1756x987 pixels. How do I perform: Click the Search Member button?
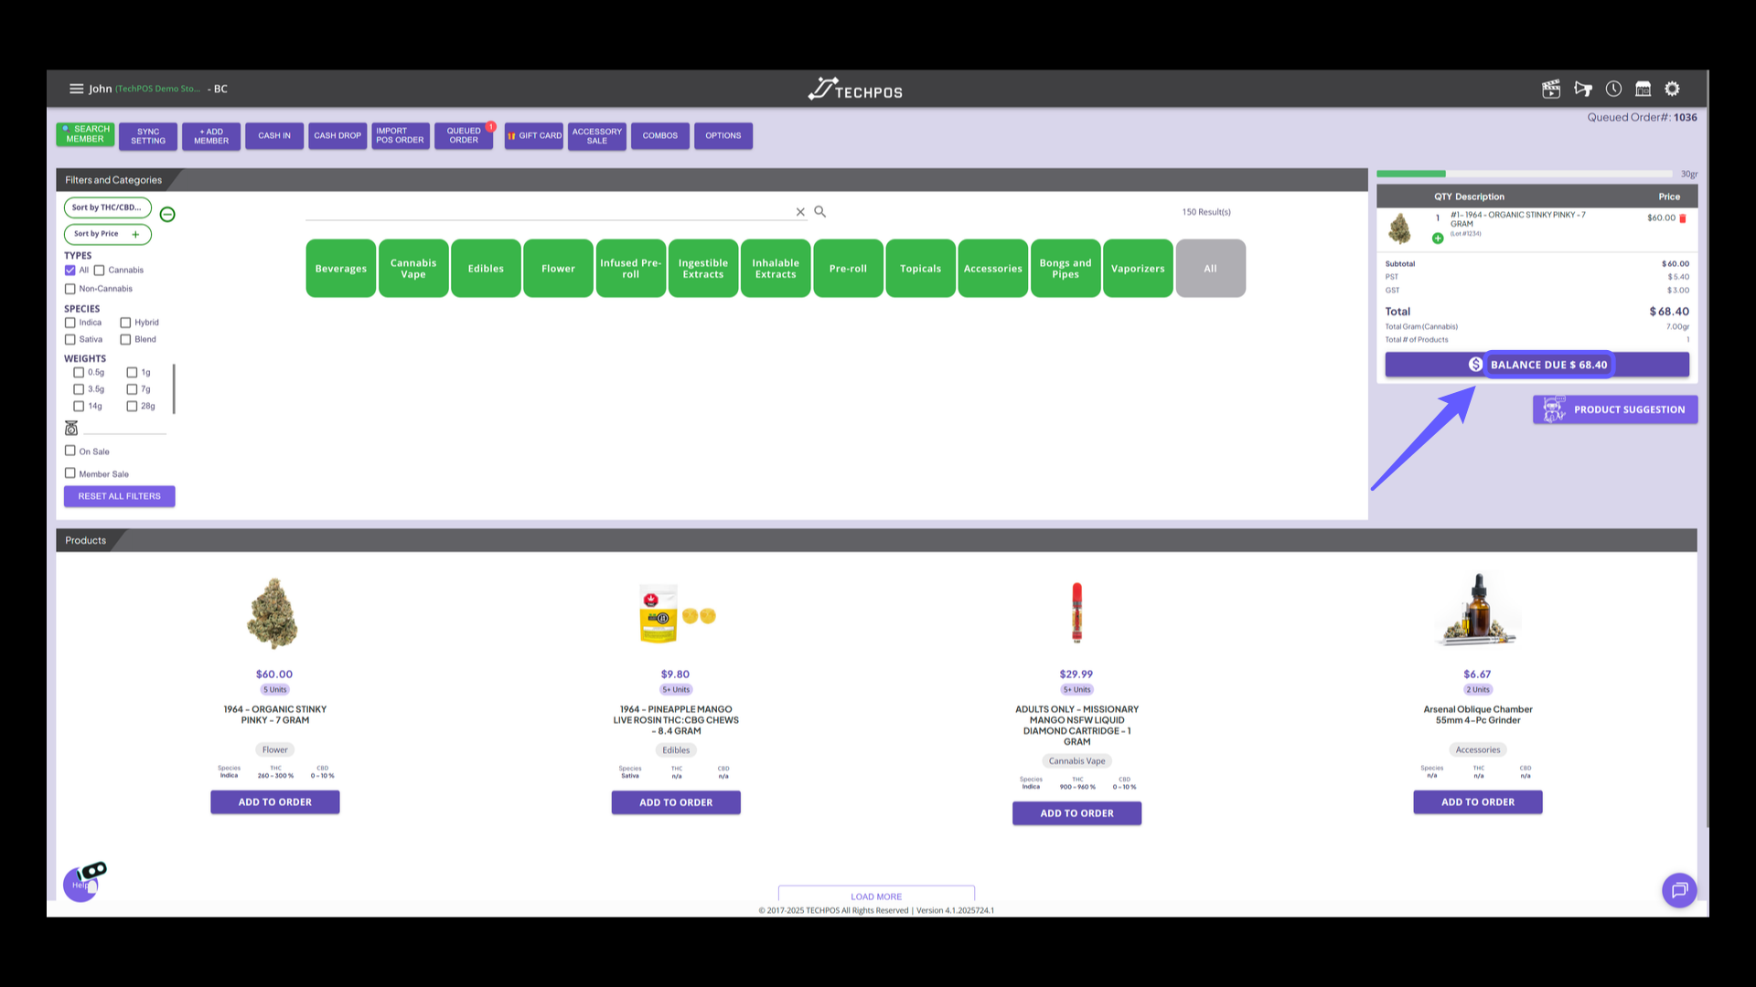(x=85, y=134)
